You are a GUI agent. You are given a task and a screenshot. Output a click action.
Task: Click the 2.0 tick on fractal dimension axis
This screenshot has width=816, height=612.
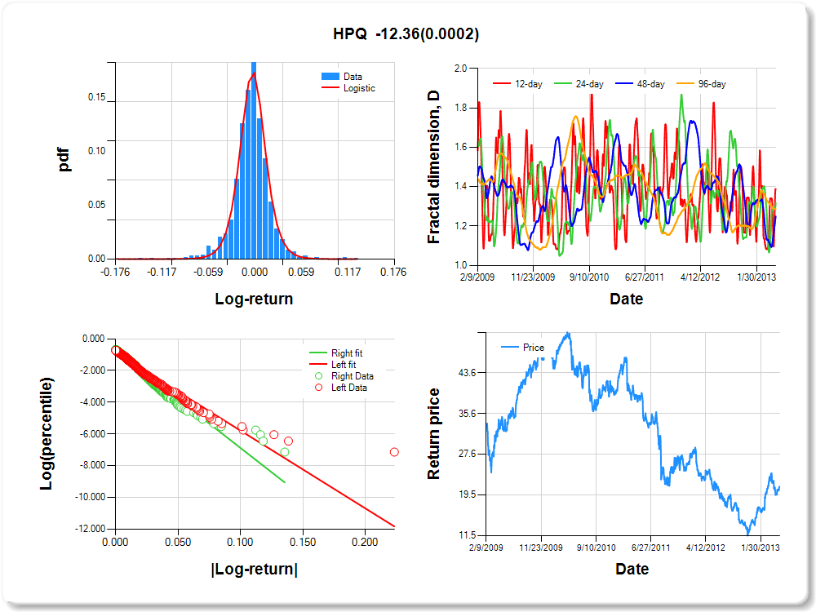coord(460,69)
